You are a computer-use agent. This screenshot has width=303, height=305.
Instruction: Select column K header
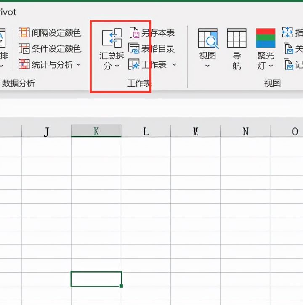click(96, 131)
